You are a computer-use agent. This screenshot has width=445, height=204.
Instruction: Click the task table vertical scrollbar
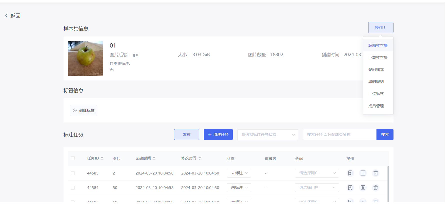(x=388, y=184)
